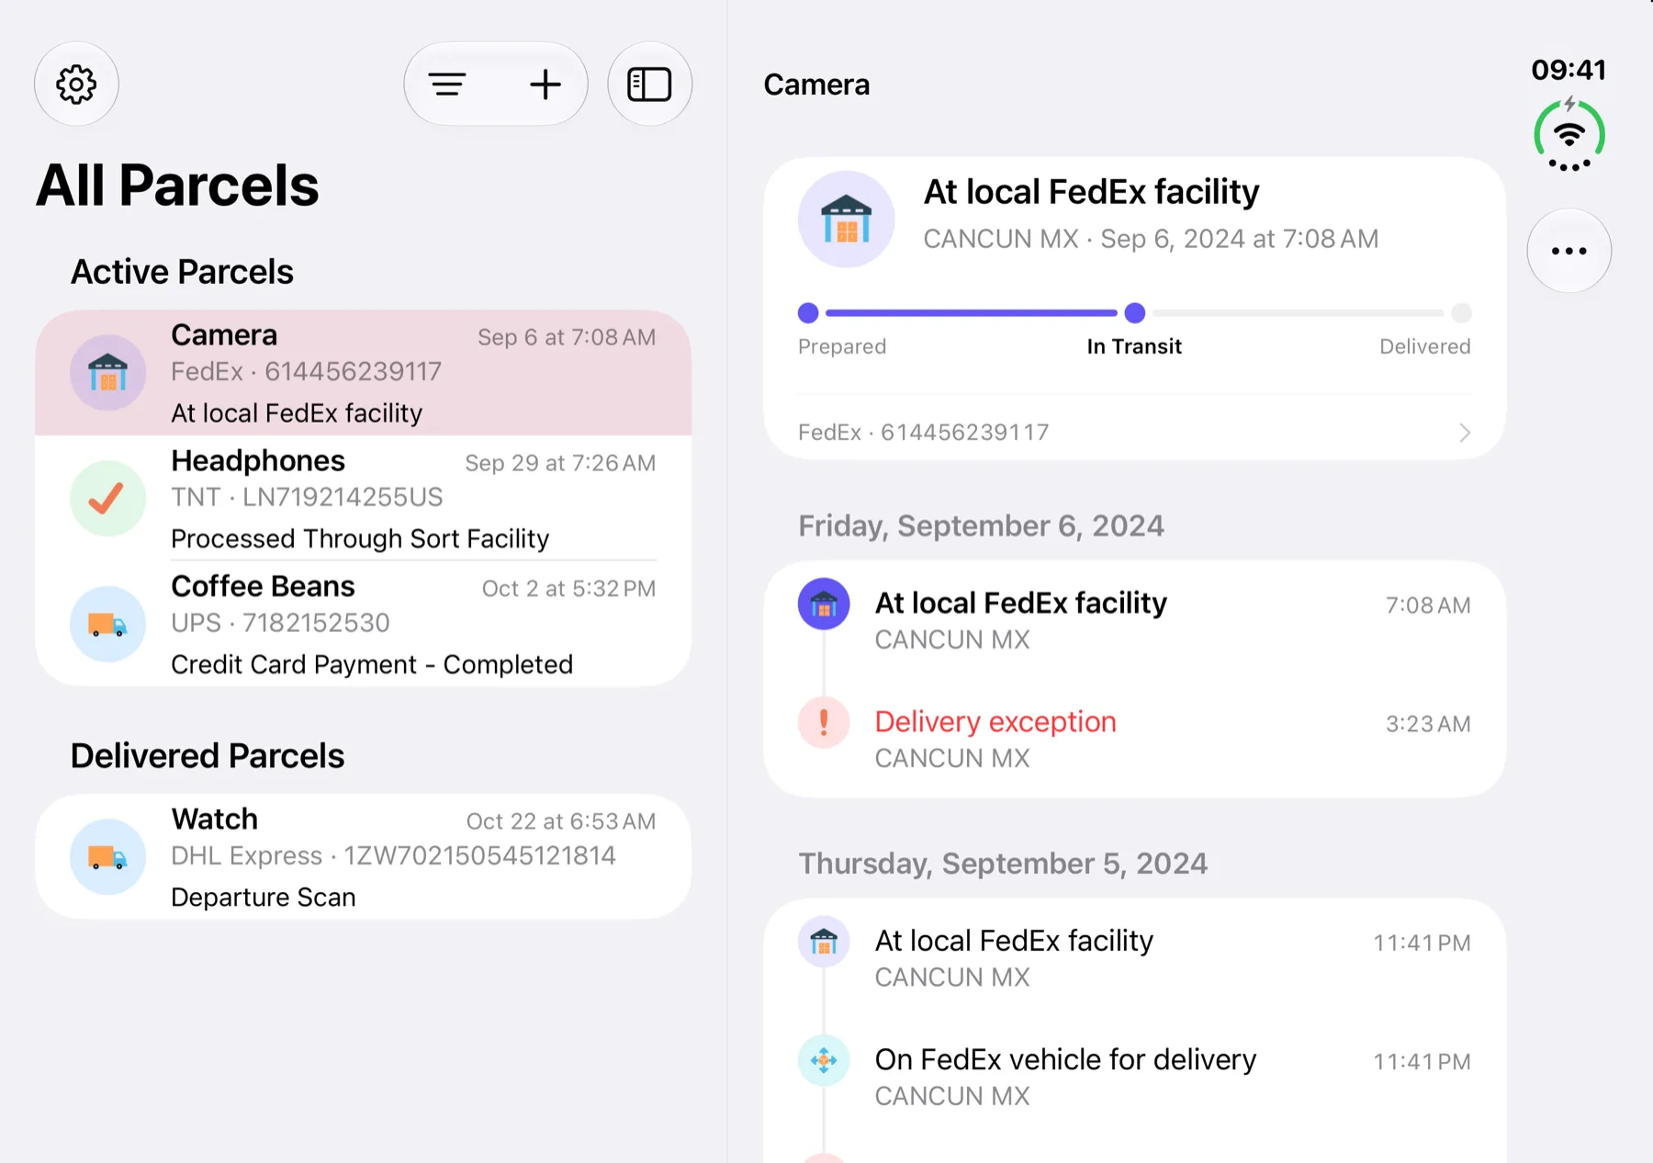Open the FedEx · 614456239117 tracking link

click(1134, 433)
